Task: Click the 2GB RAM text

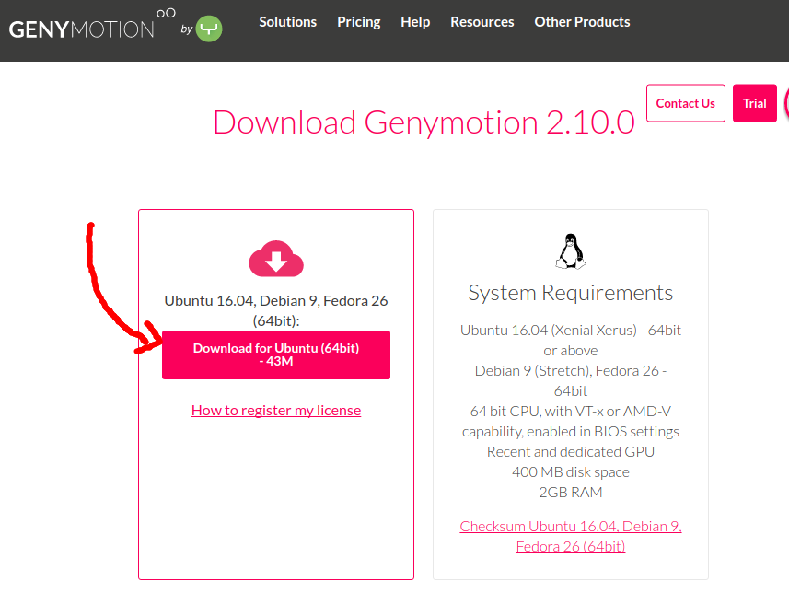Action: pos(571,493)
